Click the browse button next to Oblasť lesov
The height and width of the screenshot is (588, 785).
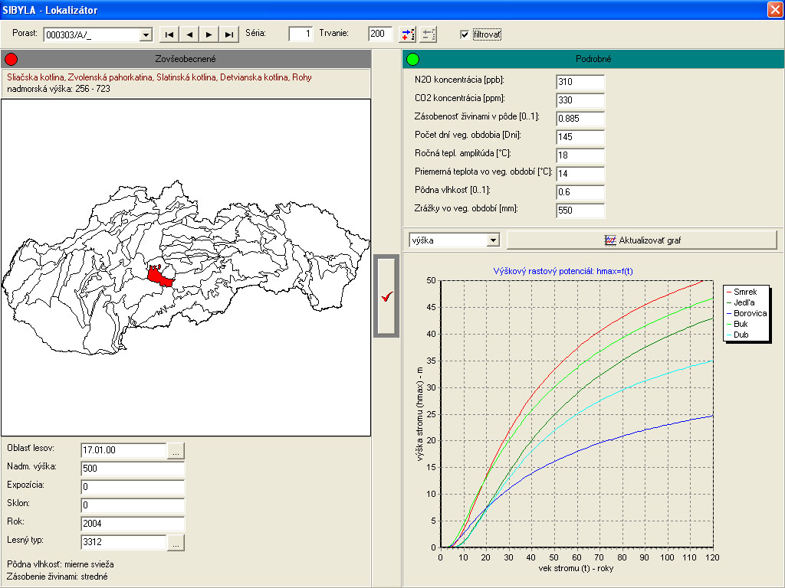176,450
